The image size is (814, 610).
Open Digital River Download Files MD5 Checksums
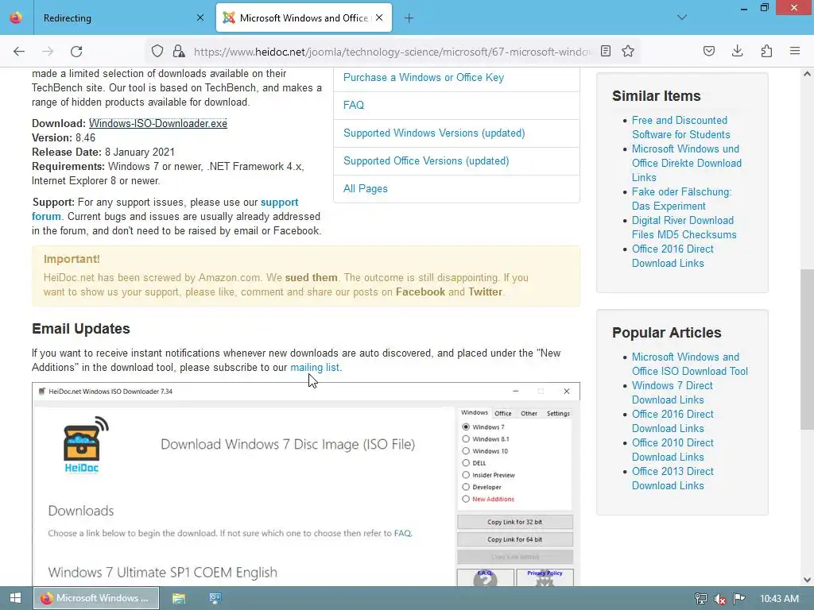coord(684,227)
